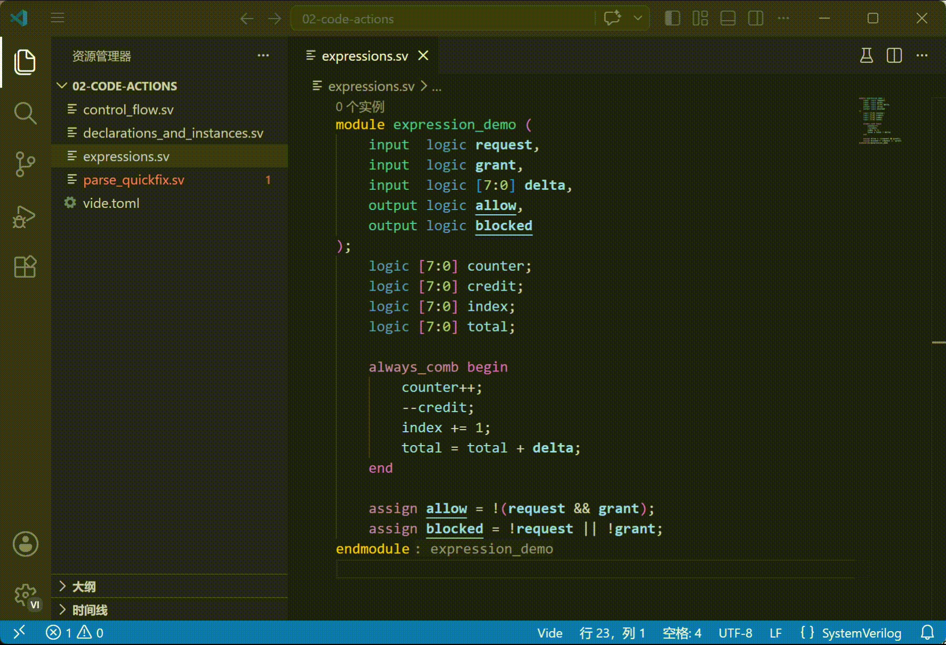Change indentation via 空格: 4
The width and height of the screenshot is (946, 645).
[x=682, y=633]
